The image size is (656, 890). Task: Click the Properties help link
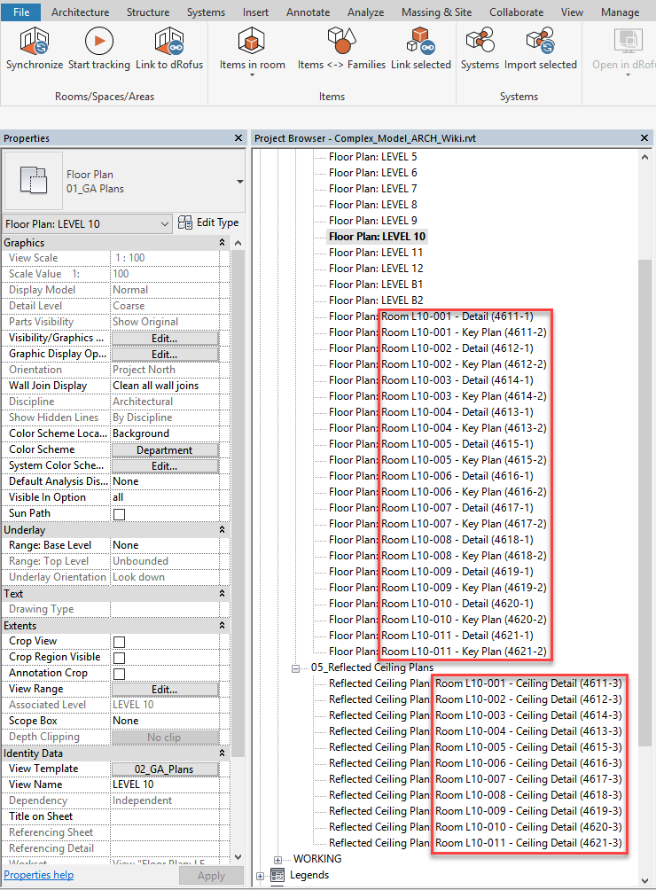pos(38,875)
